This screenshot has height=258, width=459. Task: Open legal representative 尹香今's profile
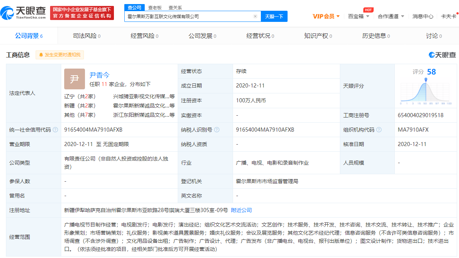99,75
